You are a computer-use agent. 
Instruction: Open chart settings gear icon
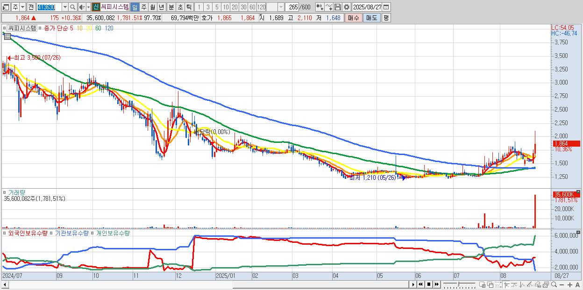coord(346,7)
